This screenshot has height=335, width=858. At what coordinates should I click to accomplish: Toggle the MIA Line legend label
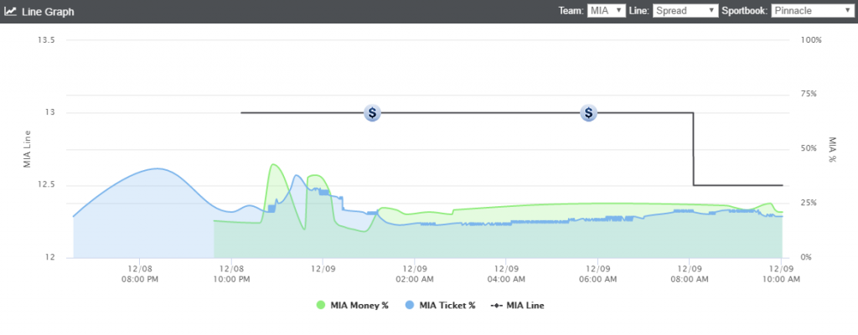tap(525, 306)
